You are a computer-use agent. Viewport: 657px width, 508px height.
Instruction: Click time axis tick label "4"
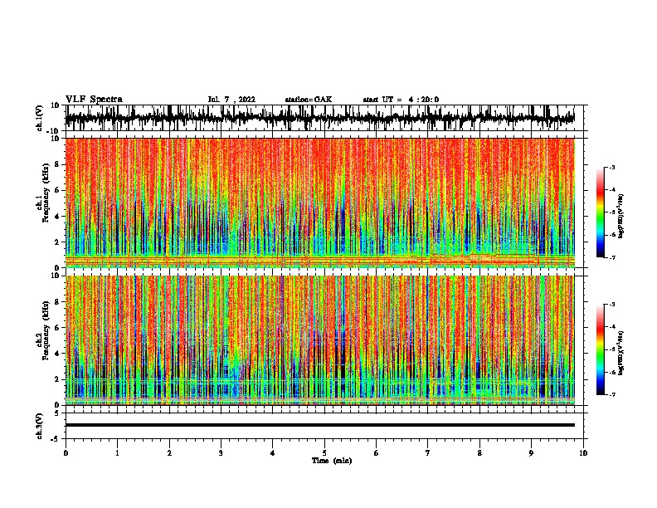click(x=273, y=452)
